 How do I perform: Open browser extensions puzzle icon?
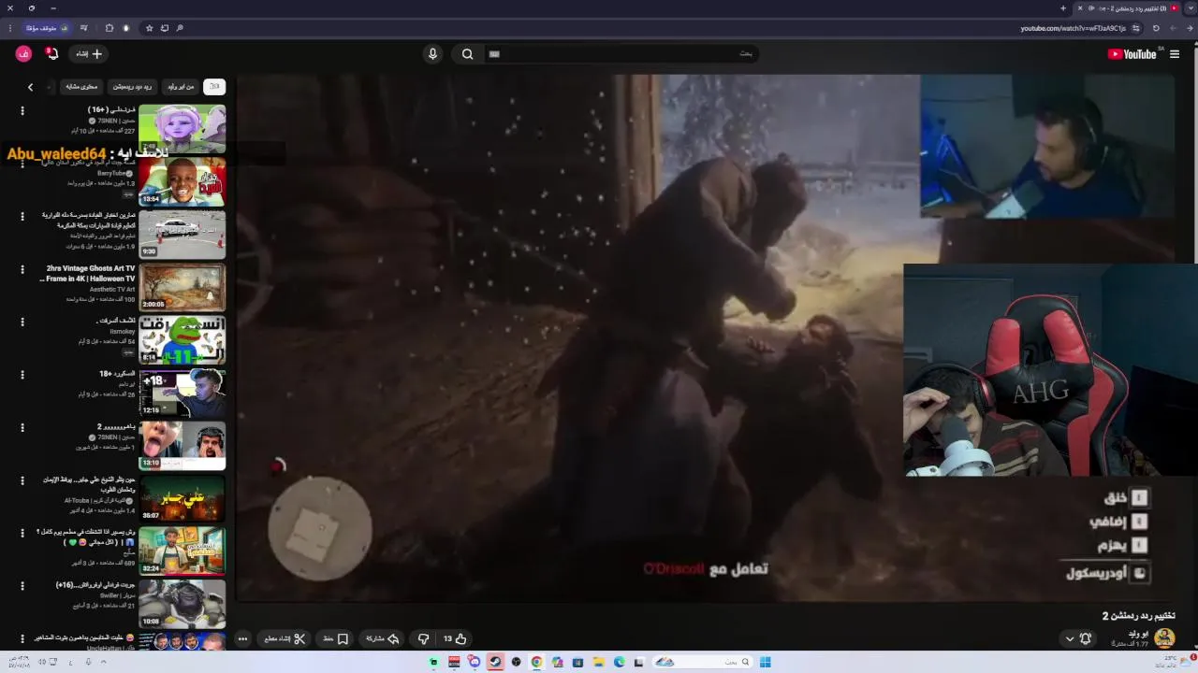click(110, 28)
